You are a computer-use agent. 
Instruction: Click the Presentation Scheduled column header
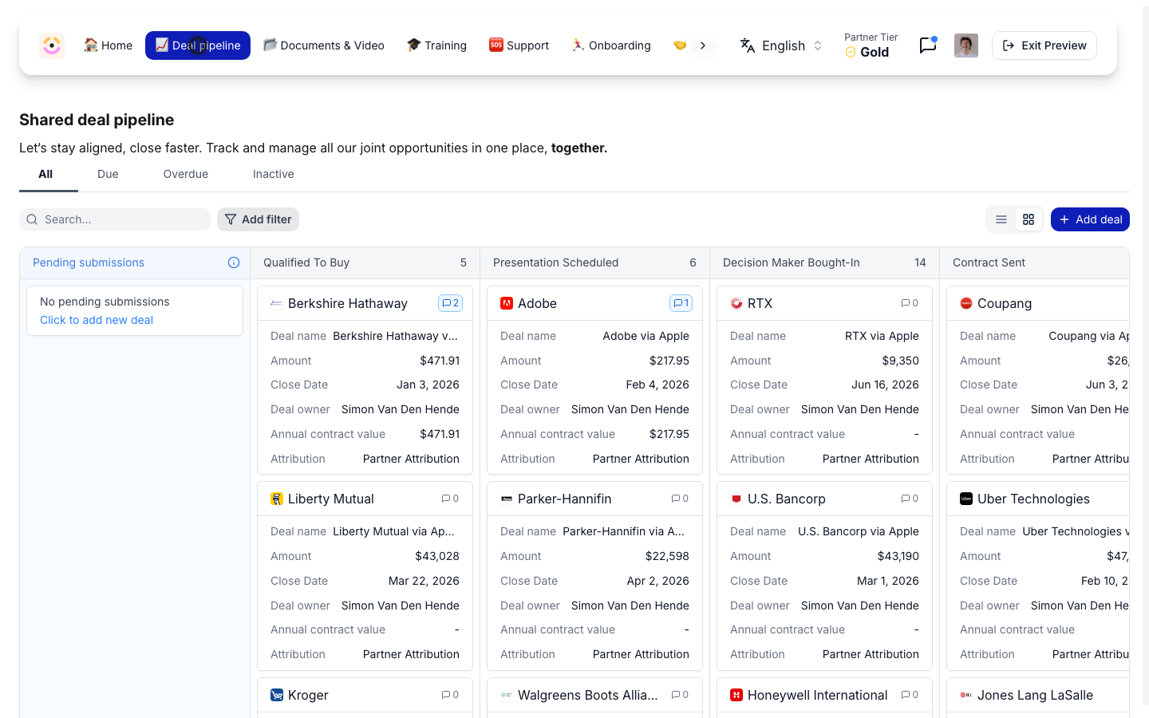[x=594, y=262]
